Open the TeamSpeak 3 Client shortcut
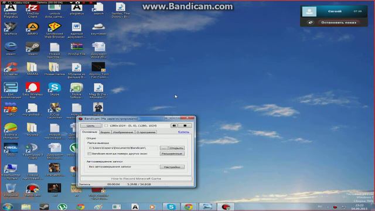The image size is (375, 211). point(33,151)
